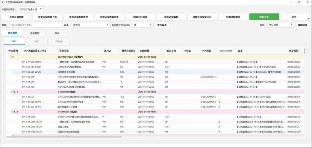
Task: Switch to the 树状视图 tab
Action: (x=12, y=33)
